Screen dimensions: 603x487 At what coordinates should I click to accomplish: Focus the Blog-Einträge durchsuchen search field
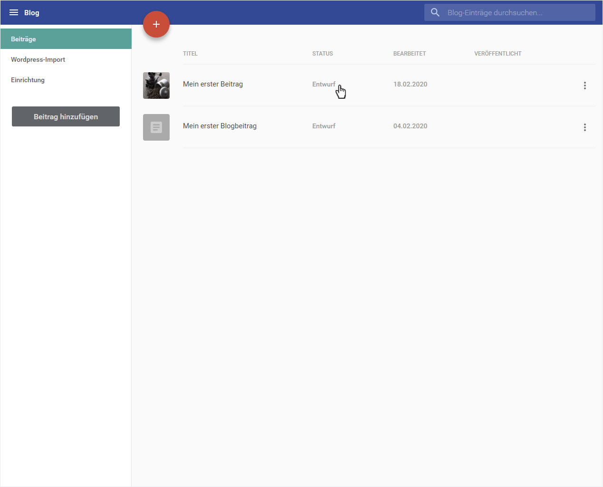point(510,12)
